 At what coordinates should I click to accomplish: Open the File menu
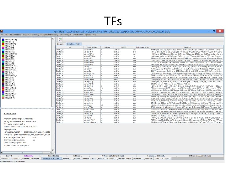coord(2,35)
